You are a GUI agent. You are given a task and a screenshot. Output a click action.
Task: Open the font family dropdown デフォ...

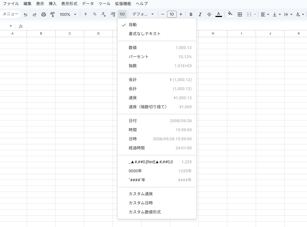pos(143,14)
